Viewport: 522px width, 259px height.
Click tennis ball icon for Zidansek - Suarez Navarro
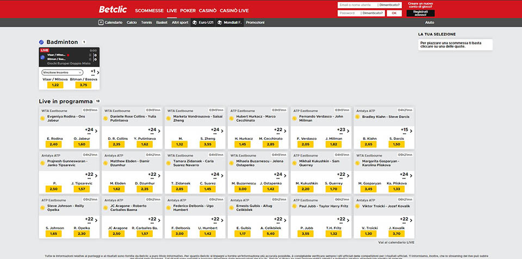[x=169, y=163]
